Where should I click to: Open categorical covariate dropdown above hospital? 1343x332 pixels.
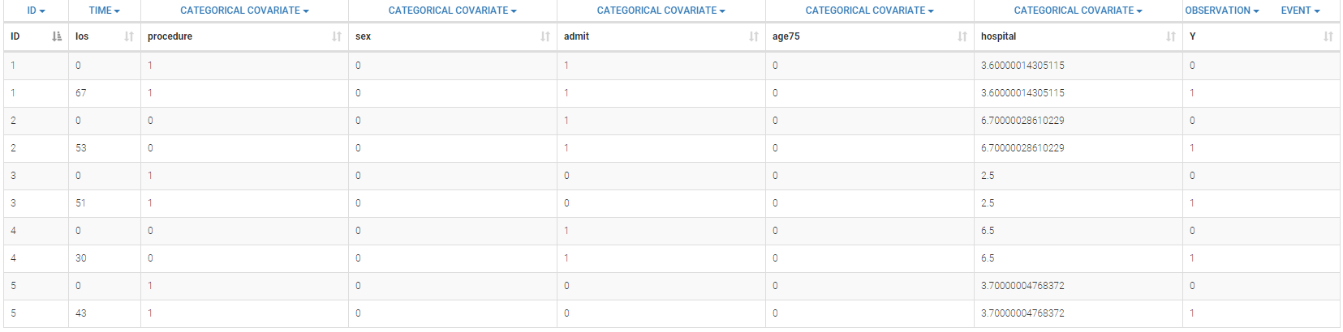point(1078,11)
